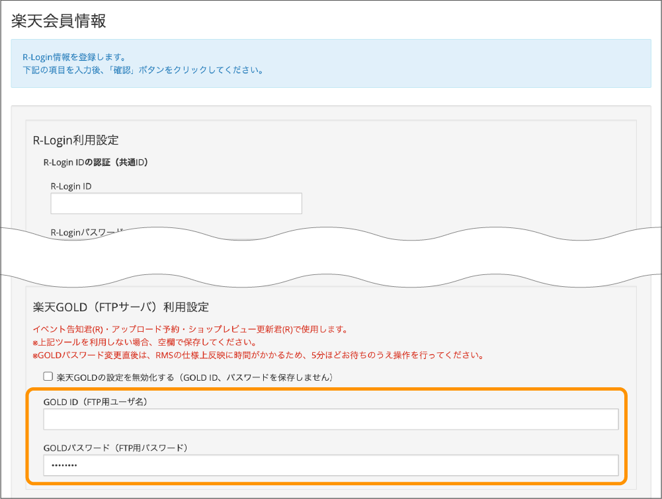Click the 下記の項目を入力後 instruction line
The image size is (662, 499).
pyautogui.click(x=143, y=70)
